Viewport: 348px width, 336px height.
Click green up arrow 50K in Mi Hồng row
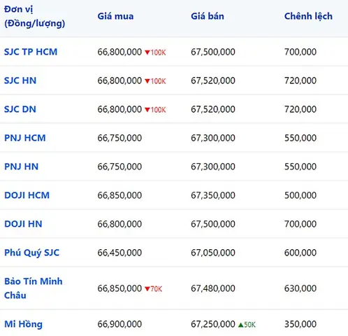point(247,325)
